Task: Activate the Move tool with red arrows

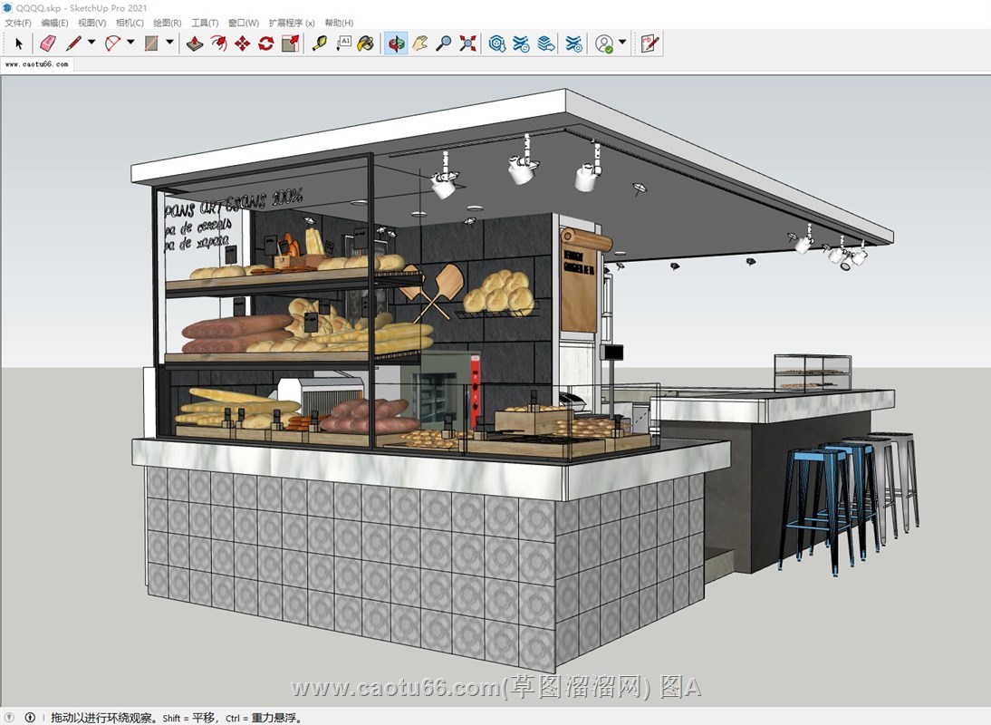Action: (242, 43)
